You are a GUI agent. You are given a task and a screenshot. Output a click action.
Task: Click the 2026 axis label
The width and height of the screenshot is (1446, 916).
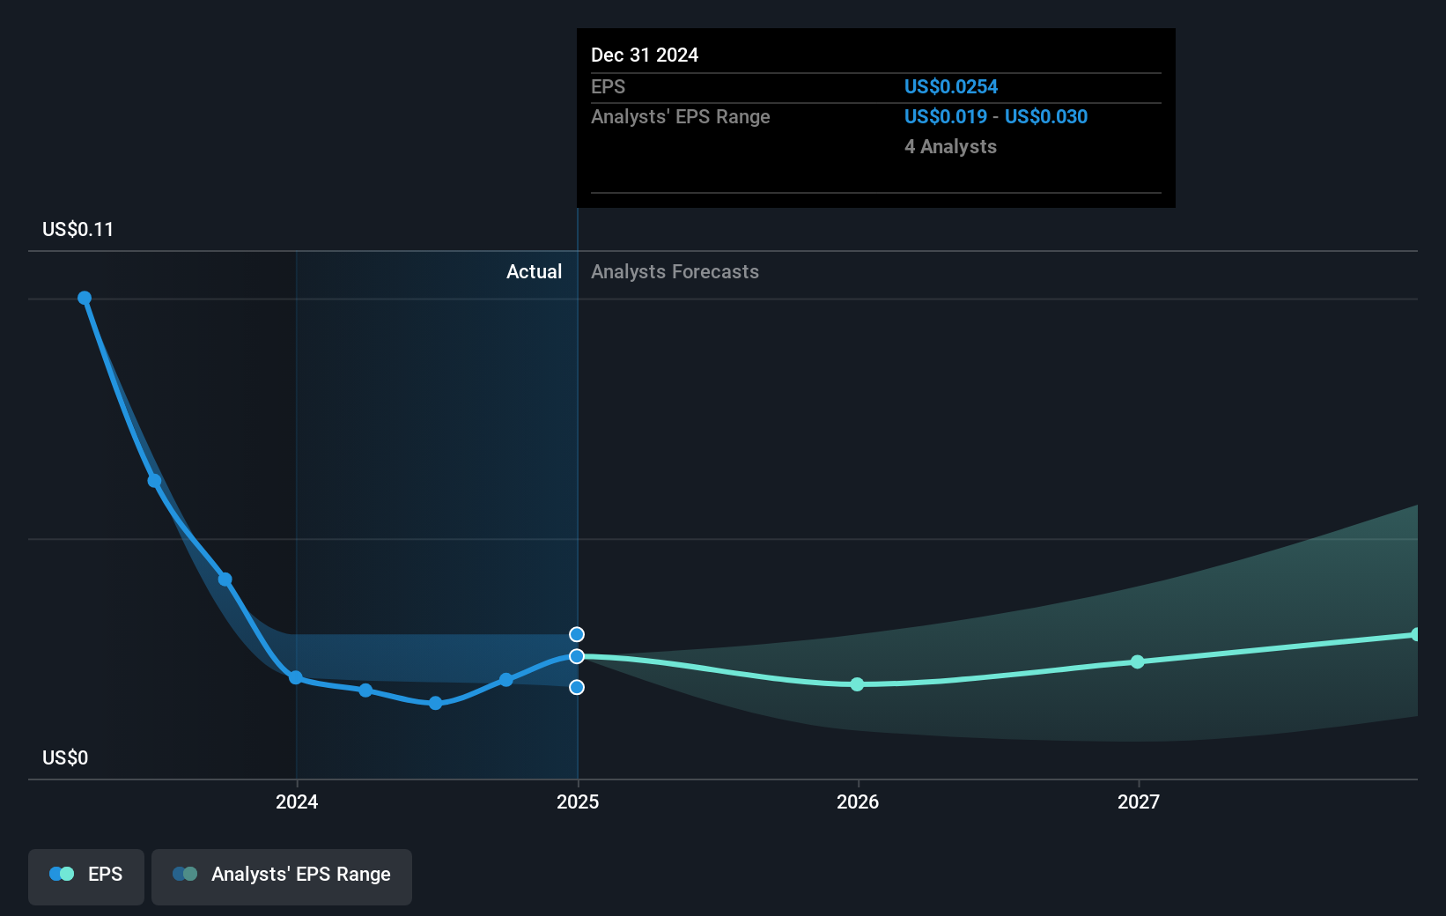click(x=859, y=801)
